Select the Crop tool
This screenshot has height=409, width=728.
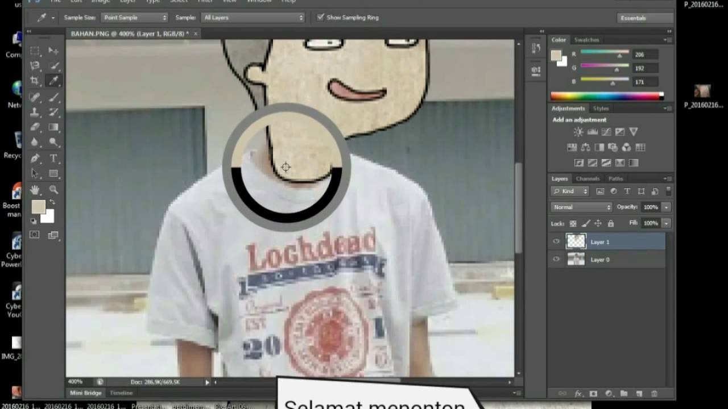[x=35, y=81]
